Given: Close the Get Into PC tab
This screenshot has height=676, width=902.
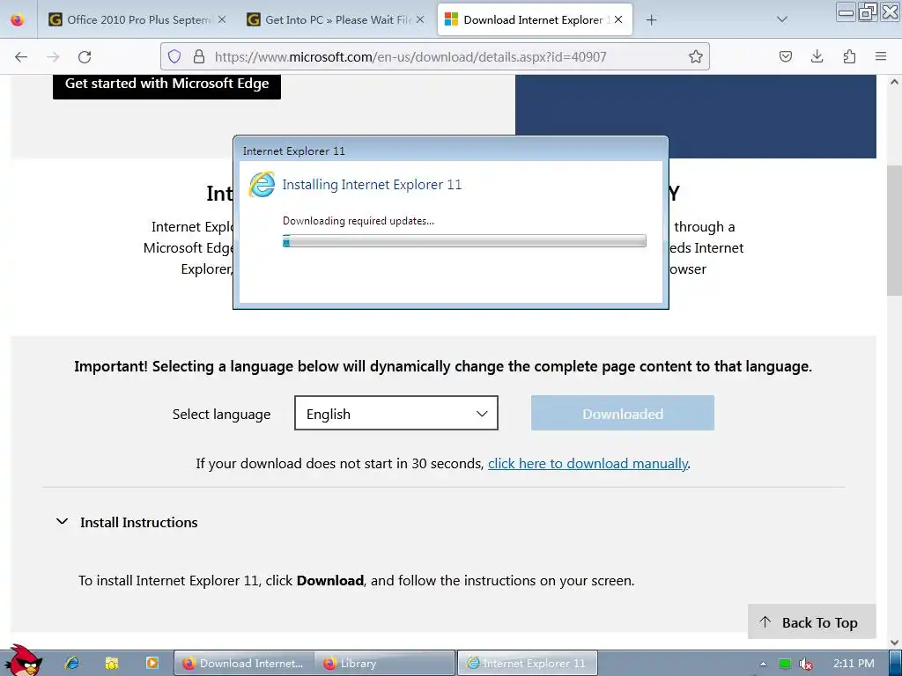Looking at the screenshot, I should [420, 19].
